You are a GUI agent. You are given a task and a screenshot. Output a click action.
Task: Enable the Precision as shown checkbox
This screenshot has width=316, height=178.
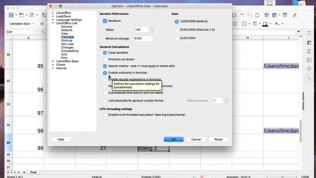click(105, 59)
